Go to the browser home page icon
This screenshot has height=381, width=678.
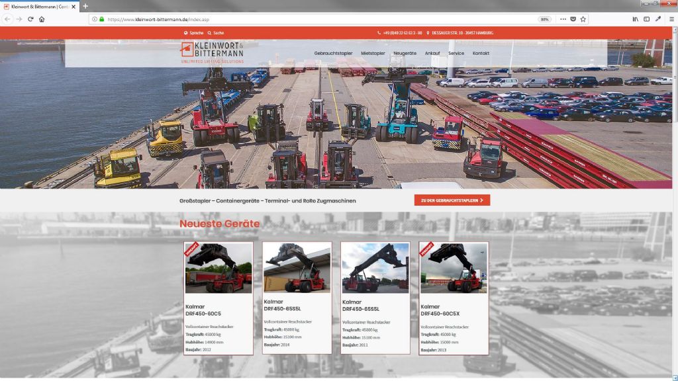click(x=42, y=19)
